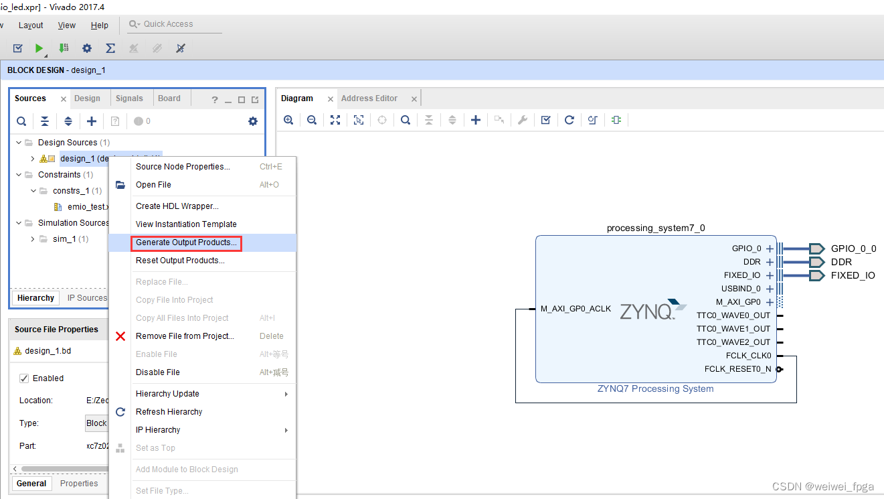884x499 pixels.
Task: Expand the M_AXI_GP0 interface plus on ZYNQ block
Action: [x=770, y=302]
